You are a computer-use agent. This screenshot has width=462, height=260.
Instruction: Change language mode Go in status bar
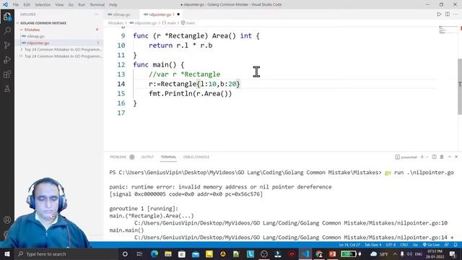[415, 245]
